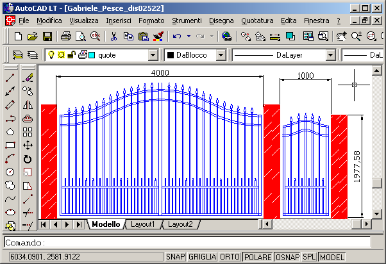
Task: Open the Disegna menu
Action: click(x=221, y=21)
